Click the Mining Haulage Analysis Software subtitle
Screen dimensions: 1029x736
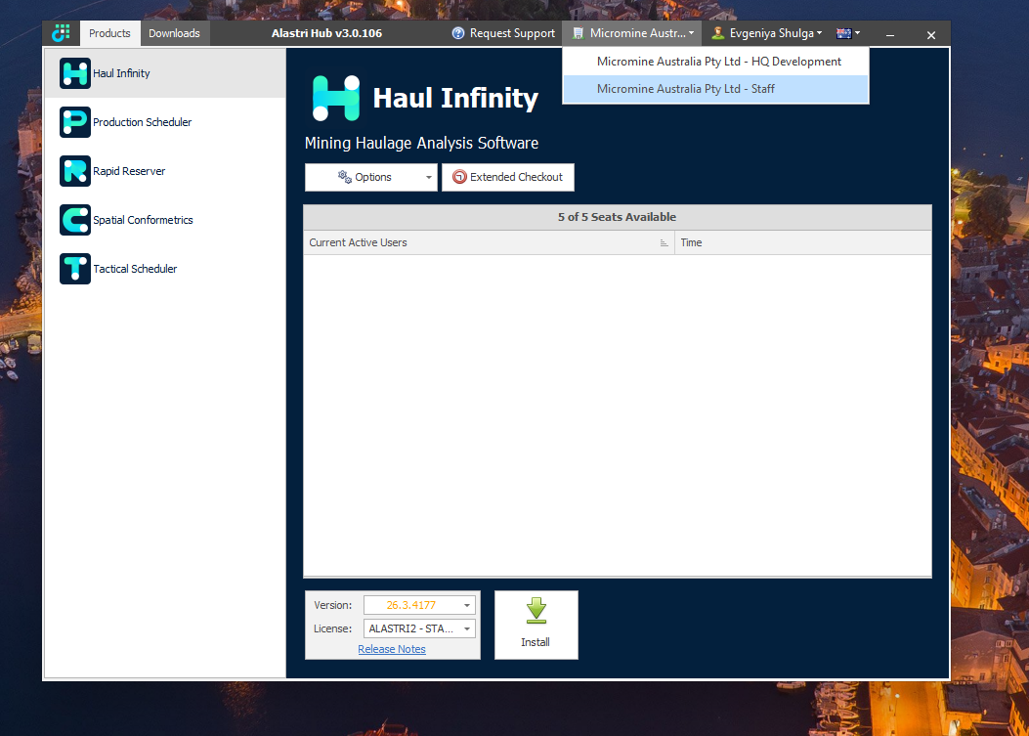pyautogui.click(x=421, y=143)
